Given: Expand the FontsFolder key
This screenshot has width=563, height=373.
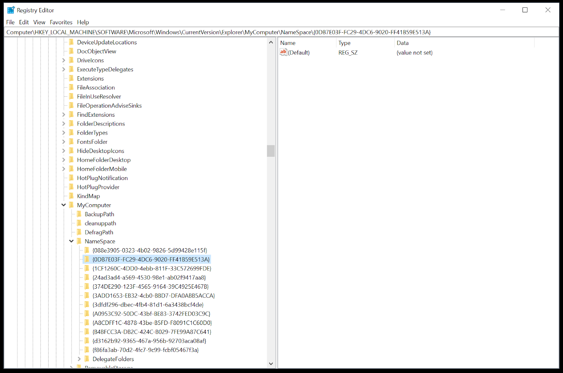Looking at the screenshot, I should (64, 142).
